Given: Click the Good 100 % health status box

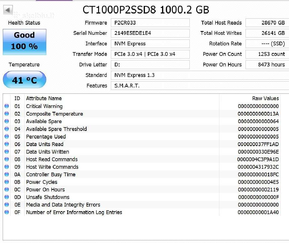Looking at the screenshot, I should point(25,42).
